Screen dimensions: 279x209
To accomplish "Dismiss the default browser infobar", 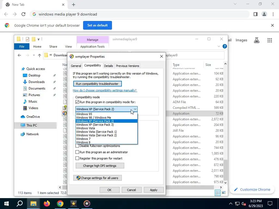I will click(x=272, y=25).
